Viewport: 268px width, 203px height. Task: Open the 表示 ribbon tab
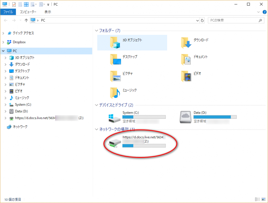[48, 12]
